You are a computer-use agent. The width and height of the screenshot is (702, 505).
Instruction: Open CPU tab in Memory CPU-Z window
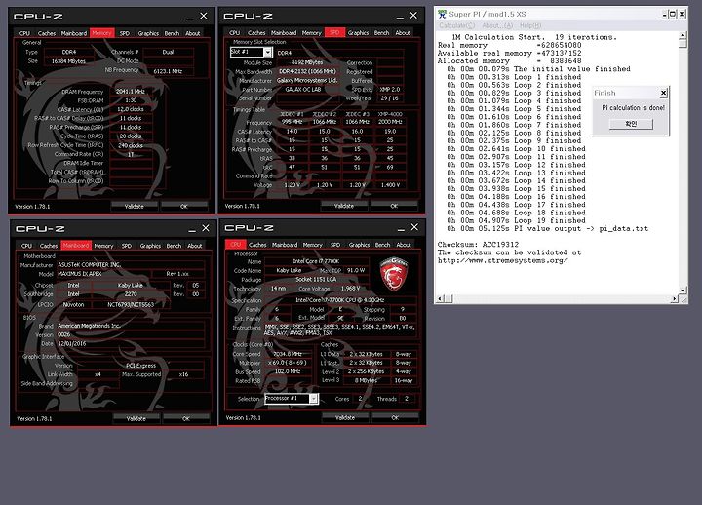[x=24, y=33]
